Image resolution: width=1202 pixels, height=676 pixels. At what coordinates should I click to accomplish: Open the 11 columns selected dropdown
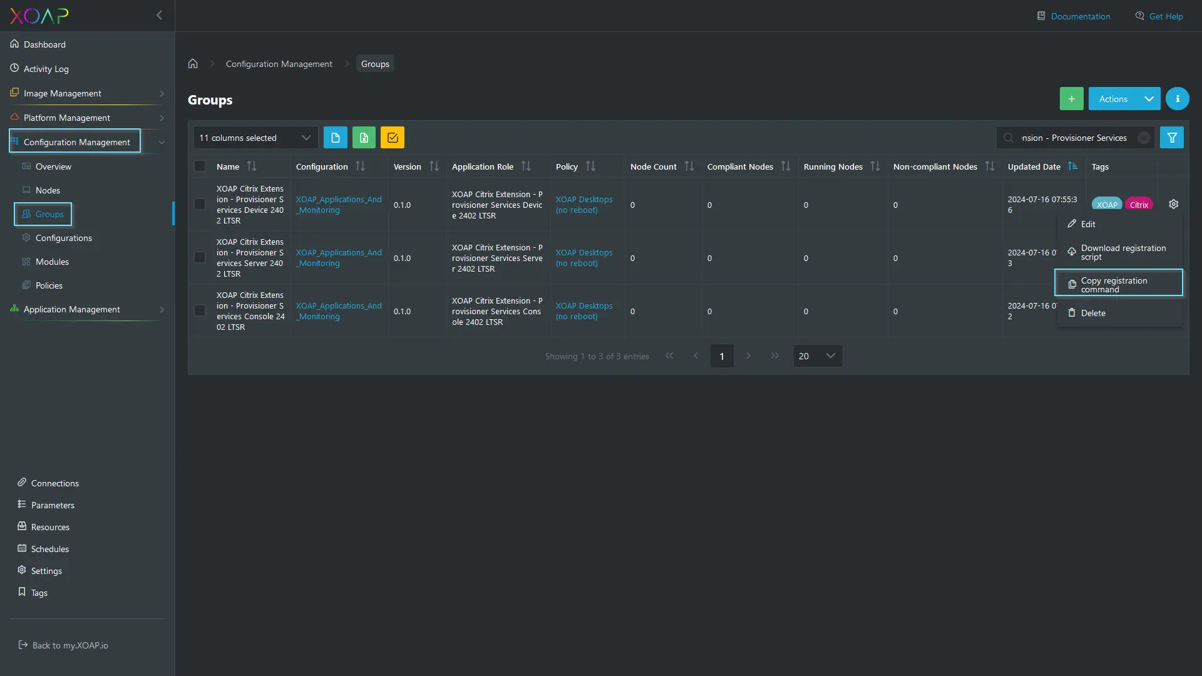click(x=255, y=138)
